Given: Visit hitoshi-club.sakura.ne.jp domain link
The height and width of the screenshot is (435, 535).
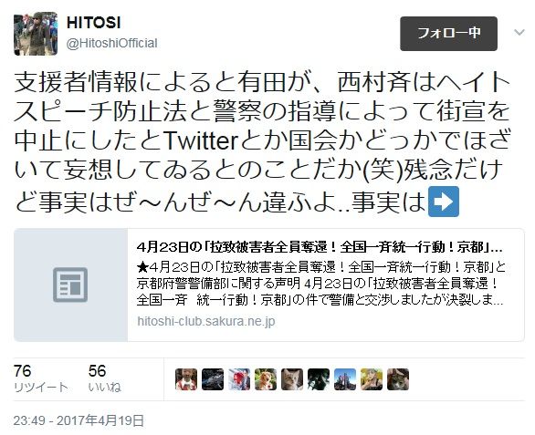Looking at the screenshot, I should tap(206, 321).
